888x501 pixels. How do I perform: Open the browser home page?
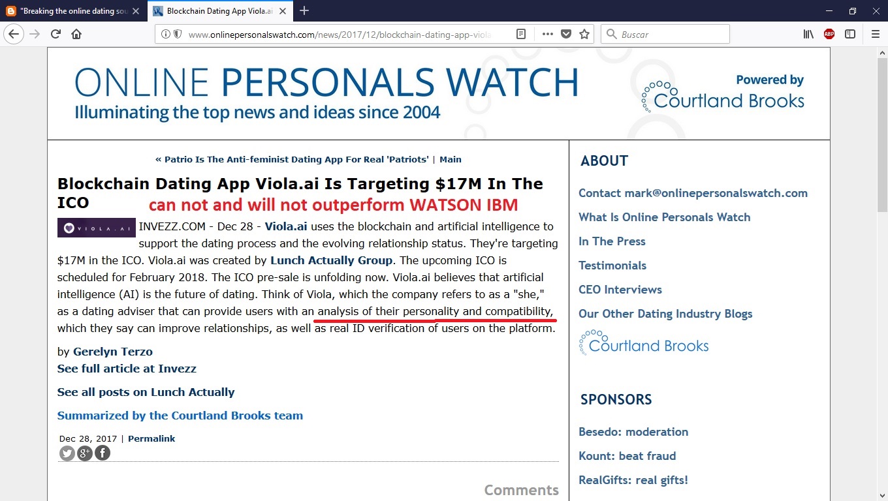pyautogui.click(x=76, y=34)
